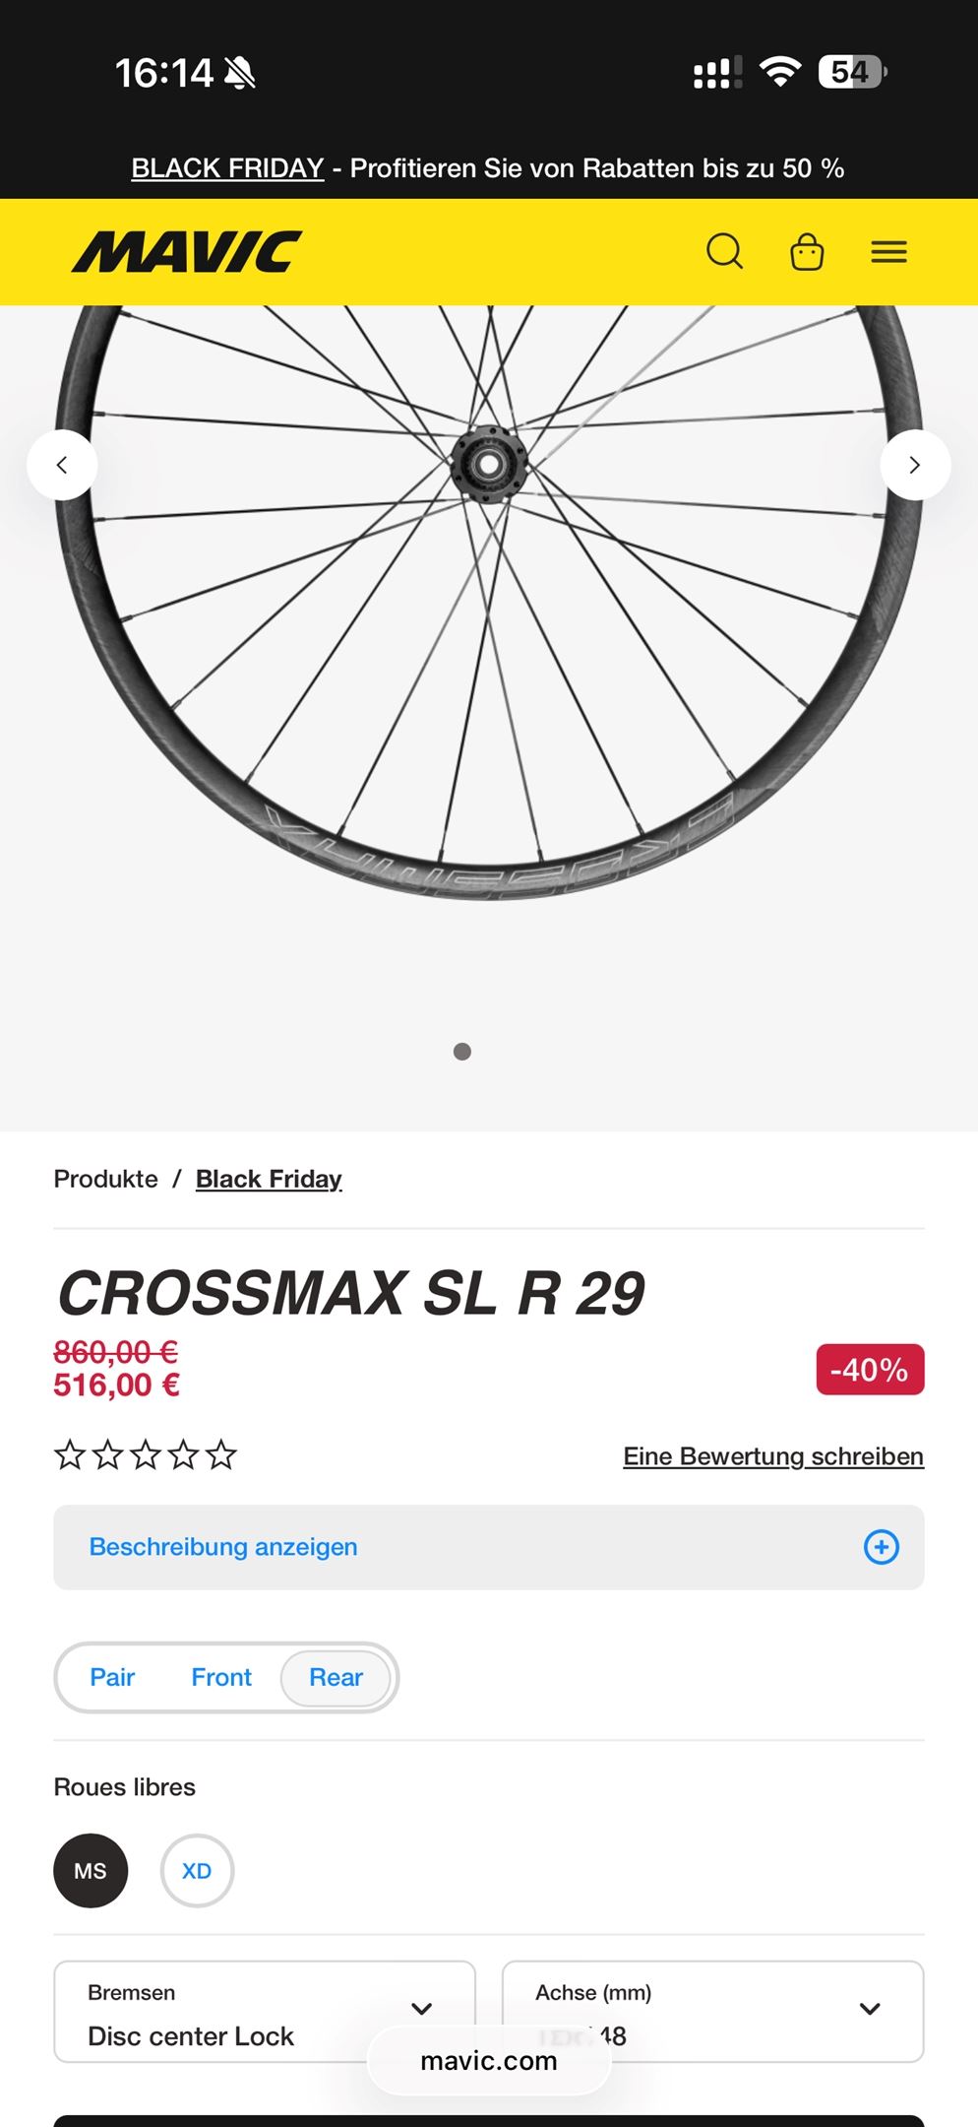Expand Beschreibung anzeigen section
This screenshot has width=978, height=2127.
click(223, 1547)
